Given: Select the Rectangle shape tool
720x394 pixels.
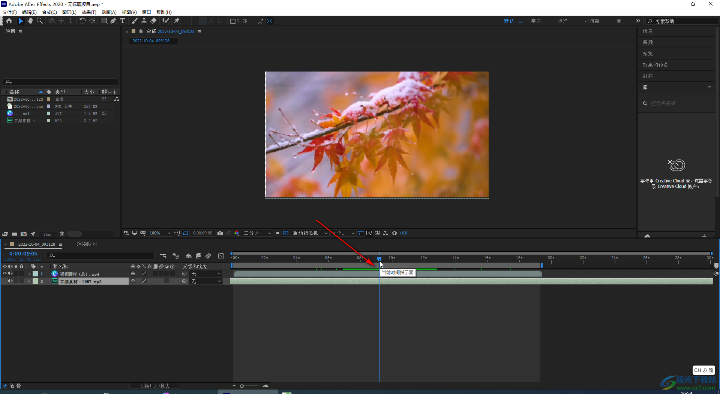Looking at the screenshot, I should tap(104, 21).
